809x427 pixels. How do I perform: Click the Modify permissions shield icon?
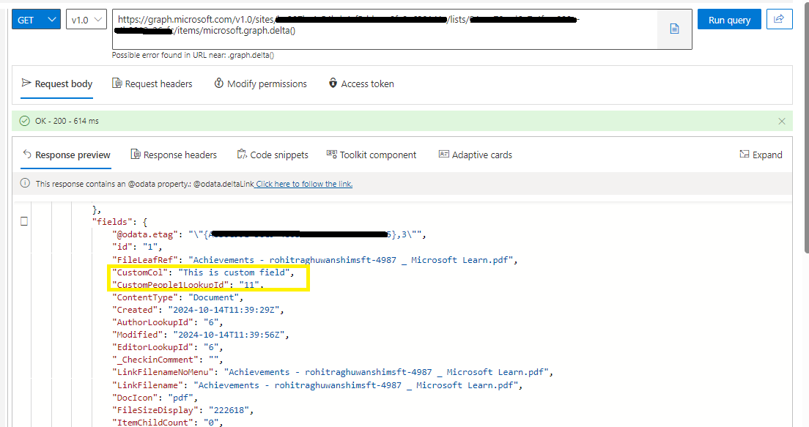tap(218, 83)
